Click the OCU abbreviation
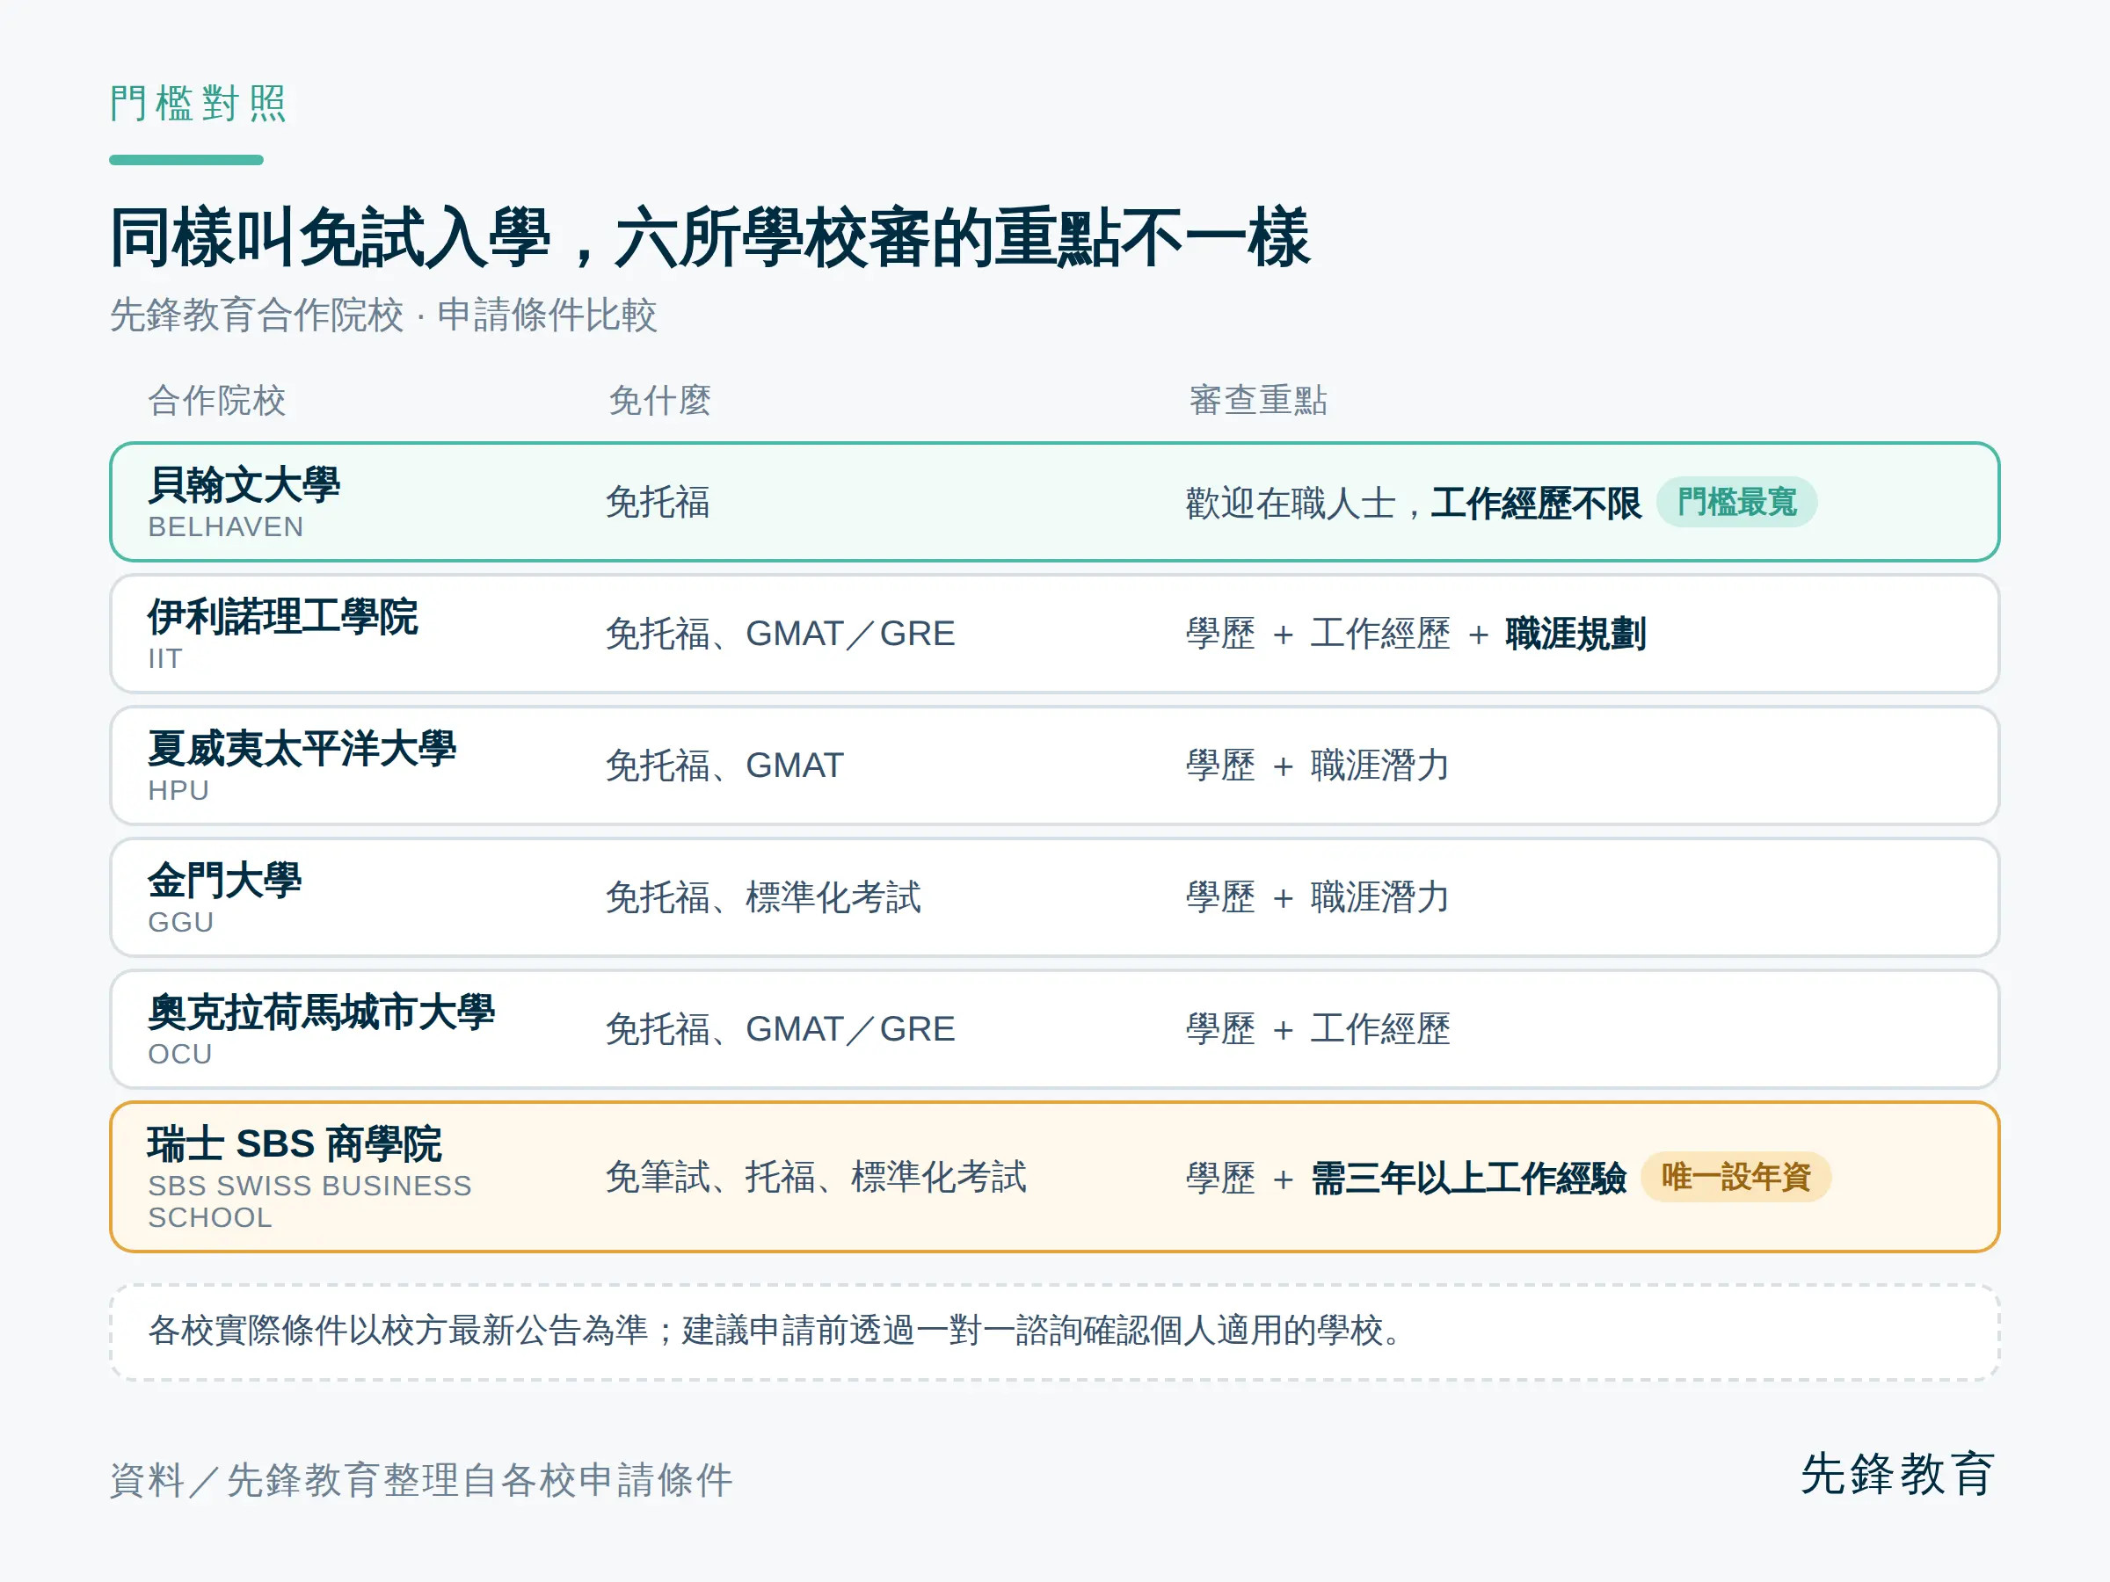2110x1582 pixels. [x=180, y=1054]
